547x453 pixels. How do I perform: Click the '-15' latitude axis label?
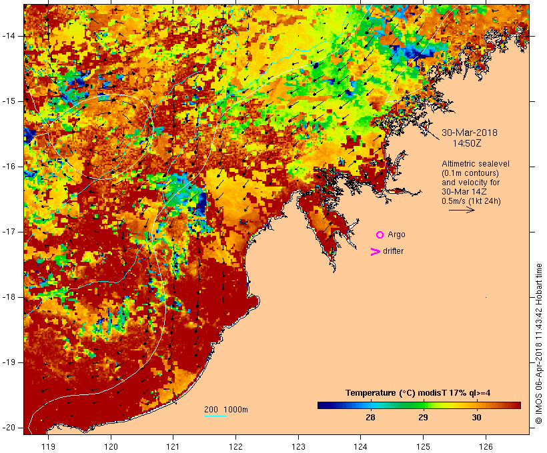coord(9,101)
